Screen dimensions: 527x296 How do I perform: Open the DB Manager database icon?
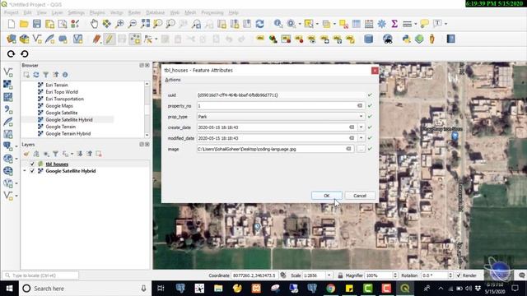[x=368, y=39]
